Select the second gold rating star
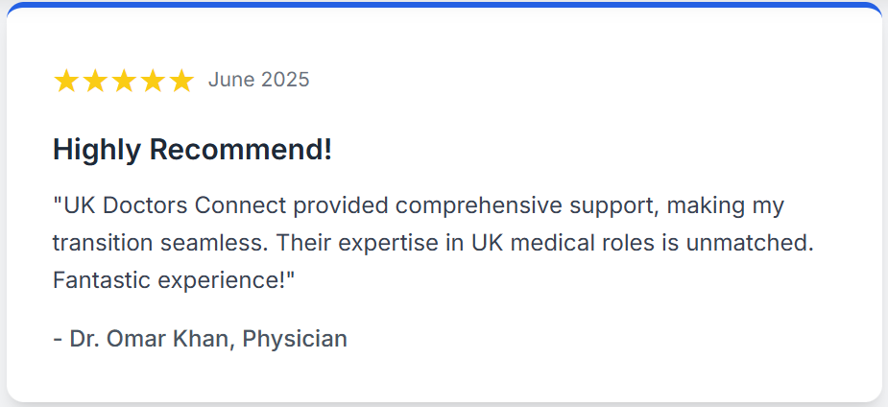This screenshot has height=407, width=888. tap(95, 81)
